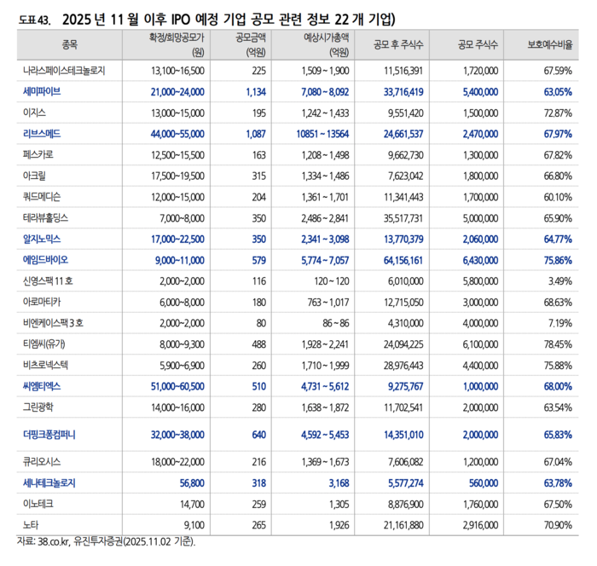This screenshot has height=566, width=597.
Task: Click share count 64,156,161
Action: [403, 260]
